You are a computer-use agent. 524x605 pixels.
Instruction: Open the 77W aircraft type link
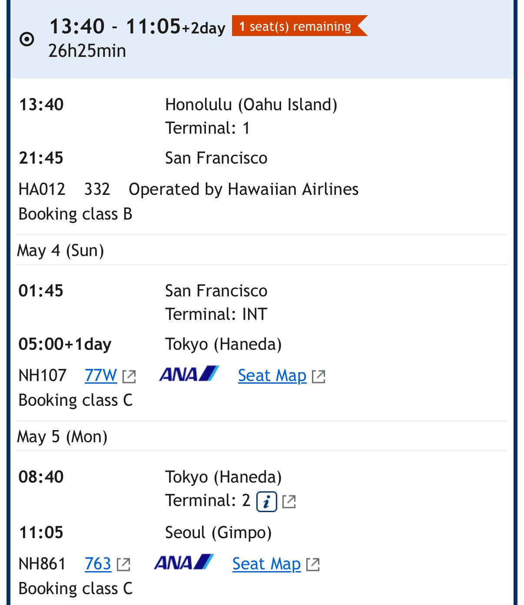coord(101,375)
